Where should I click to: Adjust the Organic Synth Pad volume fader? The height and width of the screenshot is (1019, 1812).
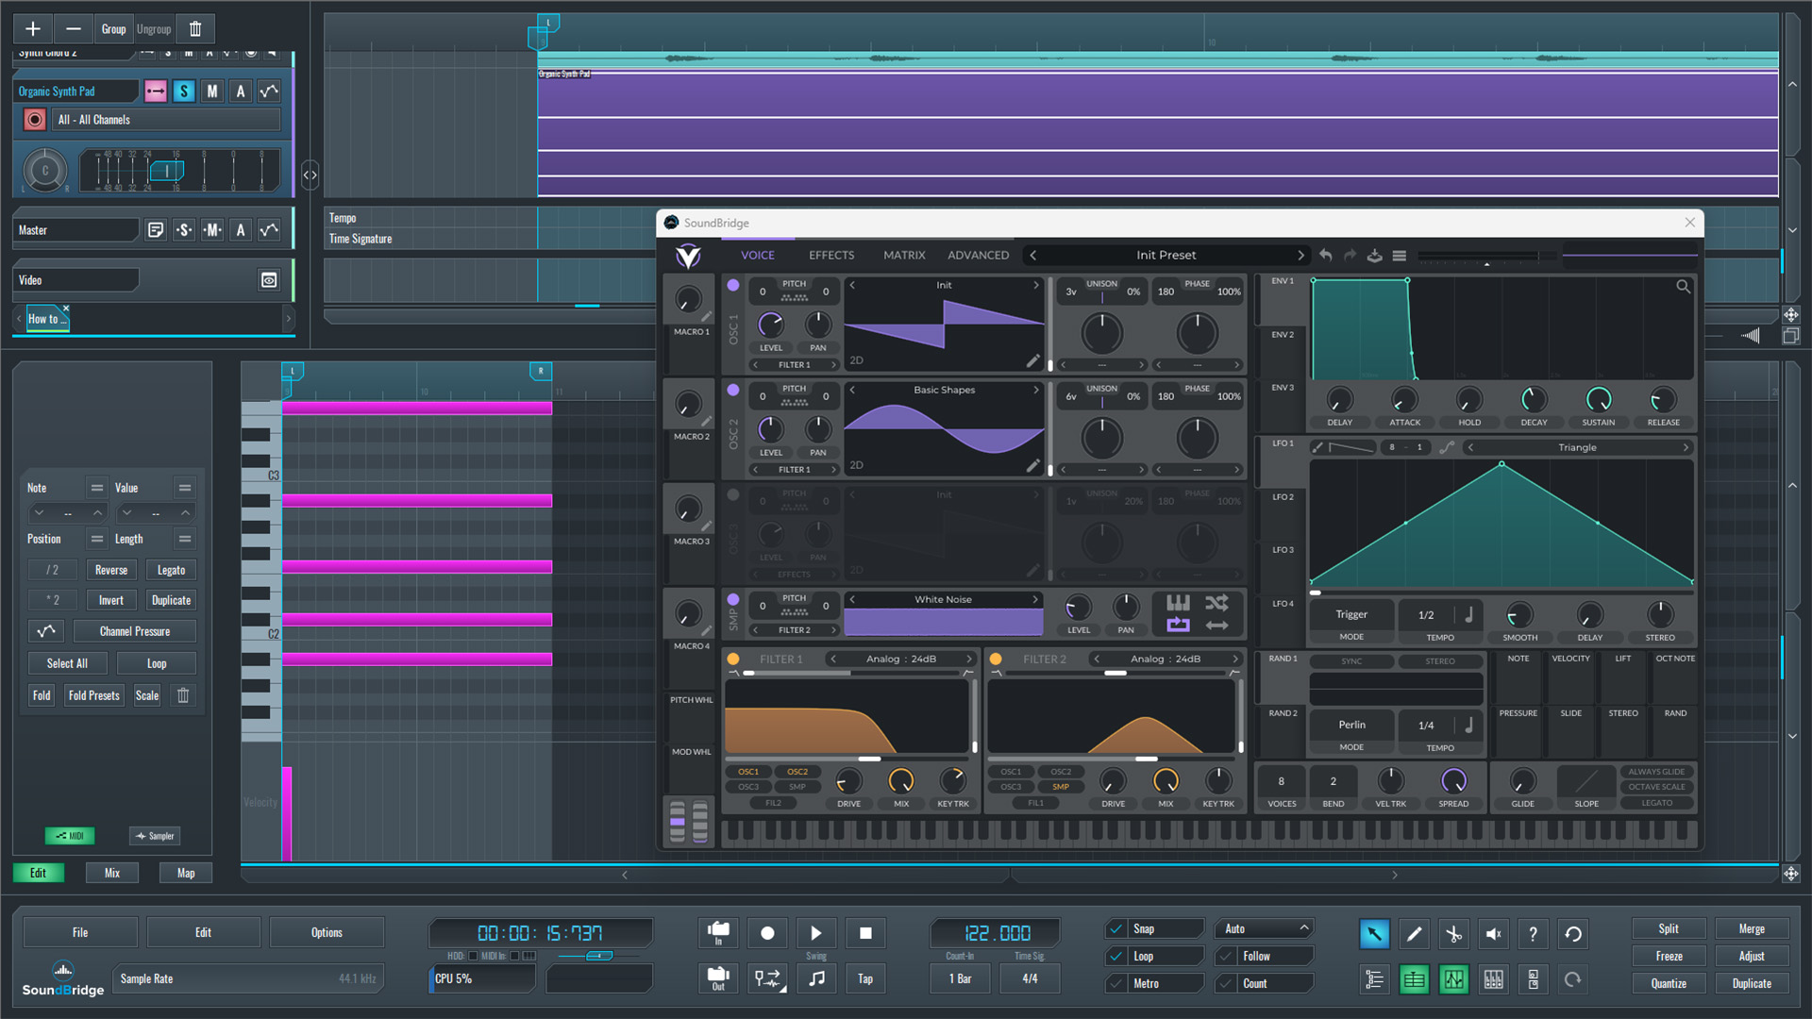coord(167,171)
